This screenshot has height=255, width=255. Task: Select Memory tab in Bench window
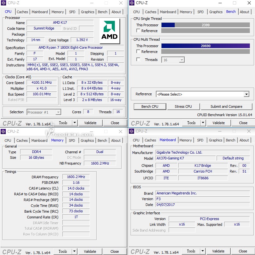(x=186, y=12)
